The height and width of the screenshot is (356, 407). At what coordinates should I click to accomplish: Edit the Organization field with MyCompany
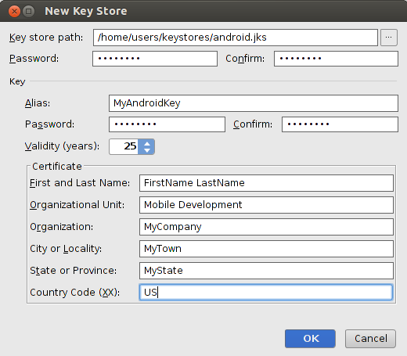coord(266,227)
